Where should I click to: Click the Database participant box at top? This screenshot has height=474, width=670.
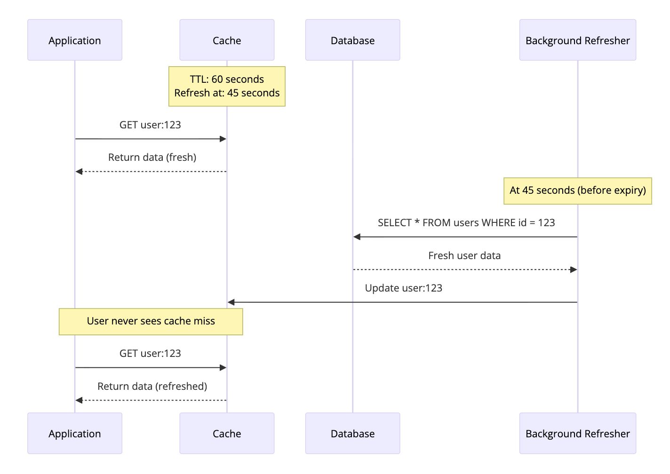click(x=352, y=40)
